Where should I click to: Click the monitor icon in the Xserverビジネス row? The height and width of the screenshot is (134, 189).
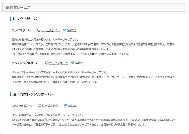(x=40, y=106)
